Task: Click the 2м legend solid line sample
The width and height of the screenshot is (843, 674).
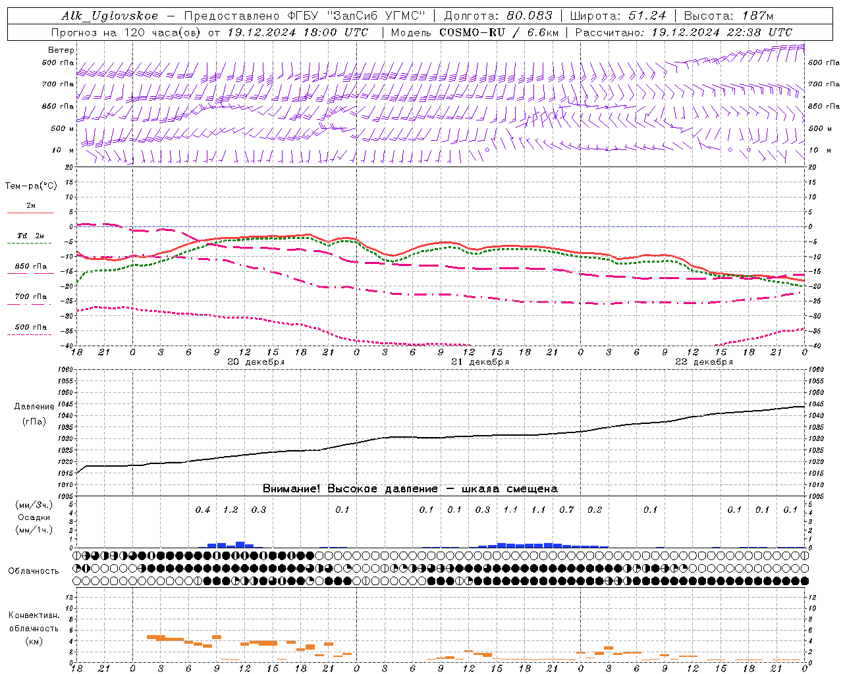Action: click(x=30, y=213)
